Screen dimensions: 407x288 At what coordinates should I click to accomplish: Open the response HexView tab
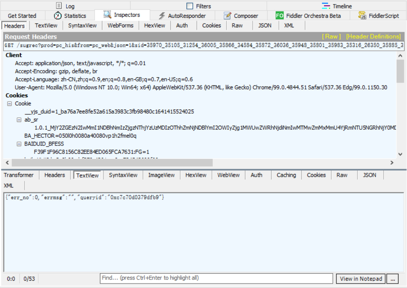pyautogui.click(x=196, y=175)
